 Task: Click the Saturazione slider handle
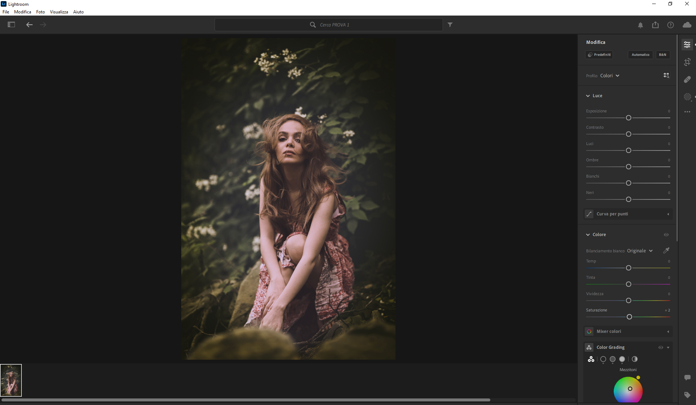click(629, 317)
